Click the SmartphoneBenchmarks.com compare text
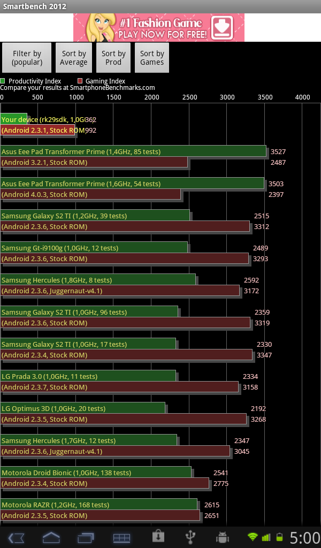Image resolution: width=321 pixels, height=548 pixels. click(x=78, y=88)
